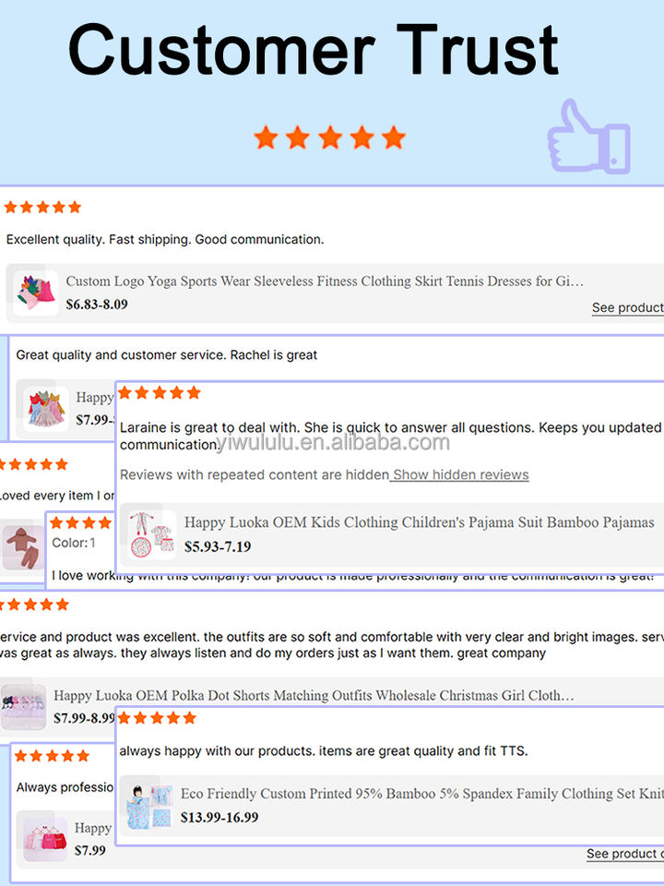Click the purple thumbs-up icon
664x886 pixels.
588,137
